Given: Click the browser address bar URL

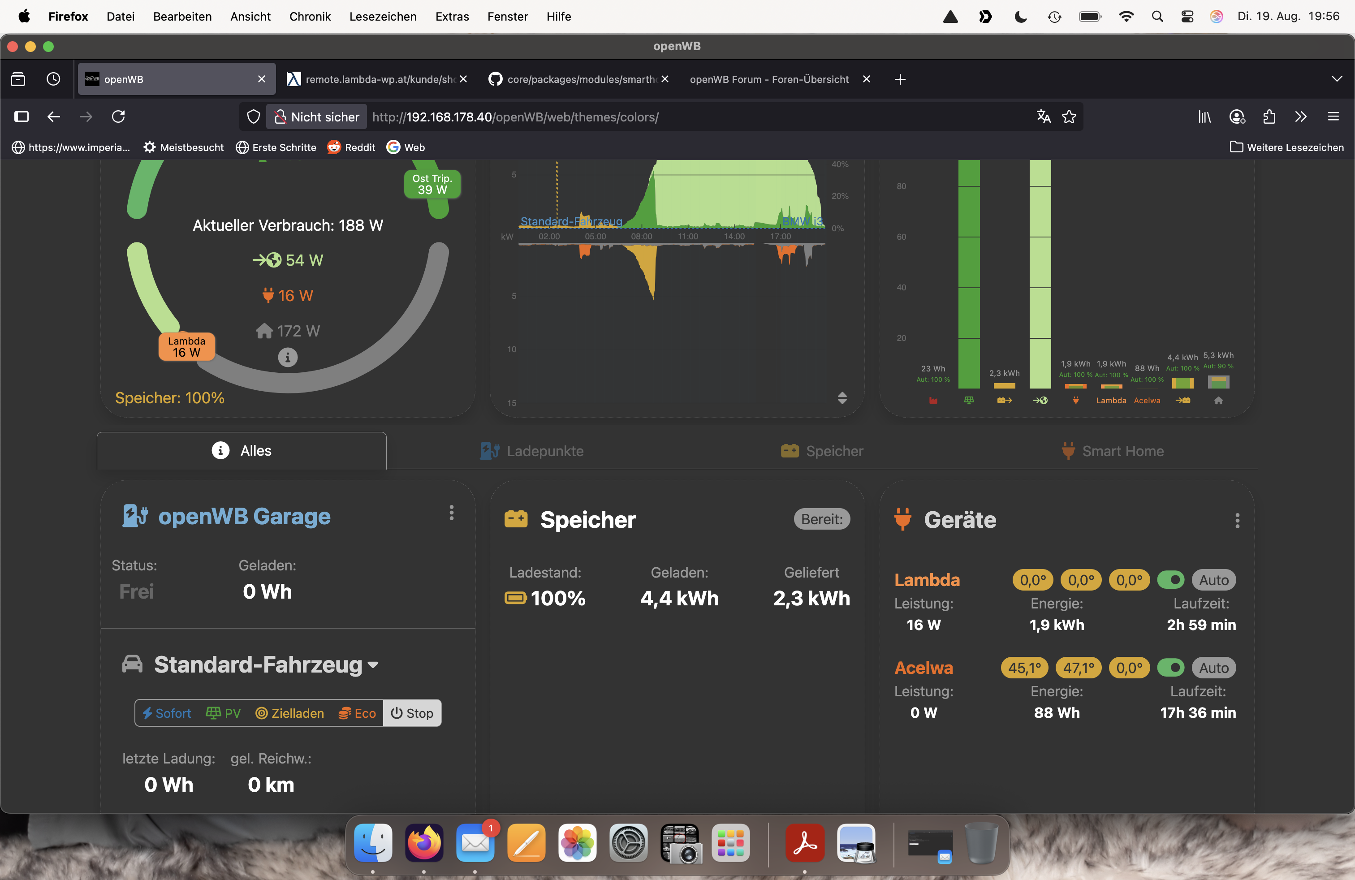Looking at the screenshot, I should (x=515, y=116).
